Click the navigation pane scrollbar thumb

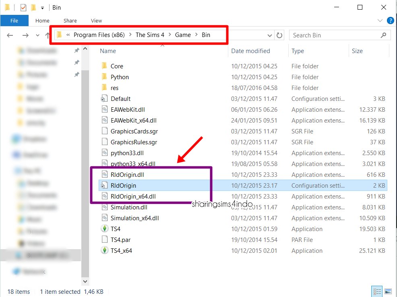(85, 174)
